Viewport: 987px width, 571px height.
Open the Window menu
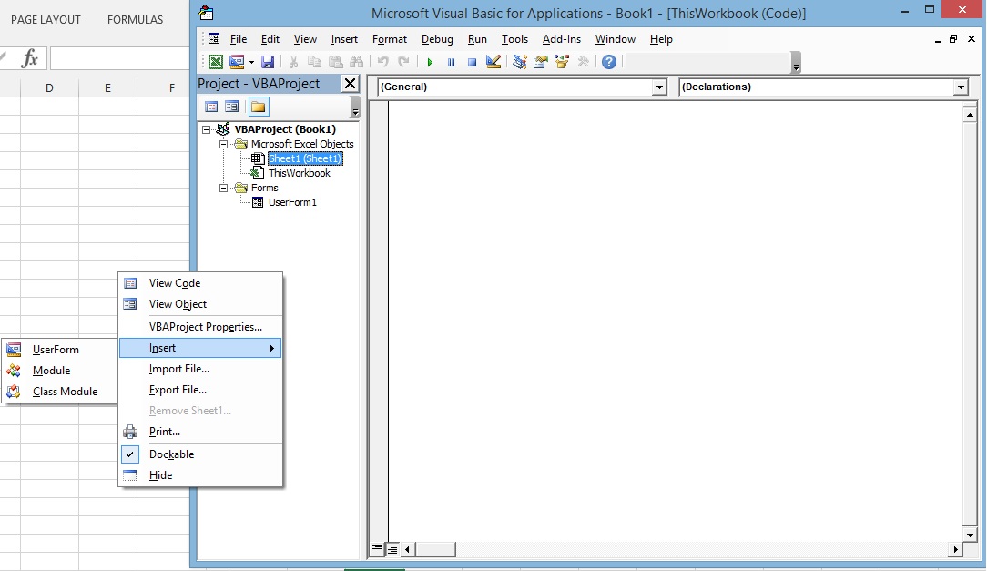click(615, 39)
